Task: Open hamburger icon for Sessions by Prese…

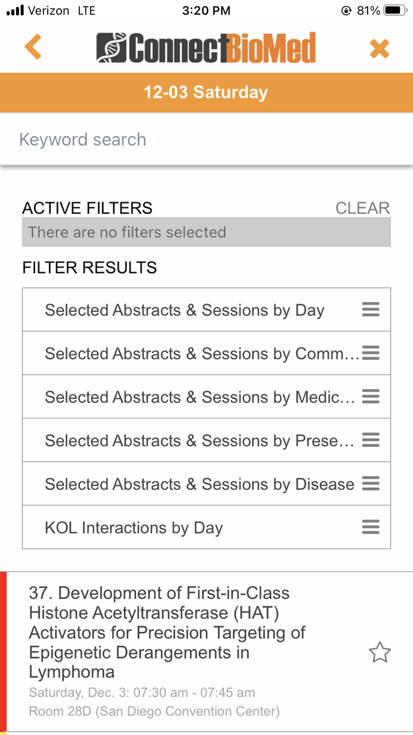Action: (x=370, y=440)
